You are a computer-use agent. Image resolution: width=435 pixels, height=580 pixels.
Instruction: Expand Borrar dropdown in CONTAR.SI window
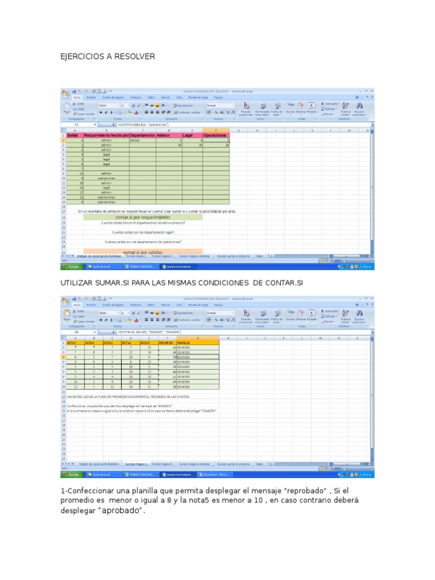(x=335, y=114)
